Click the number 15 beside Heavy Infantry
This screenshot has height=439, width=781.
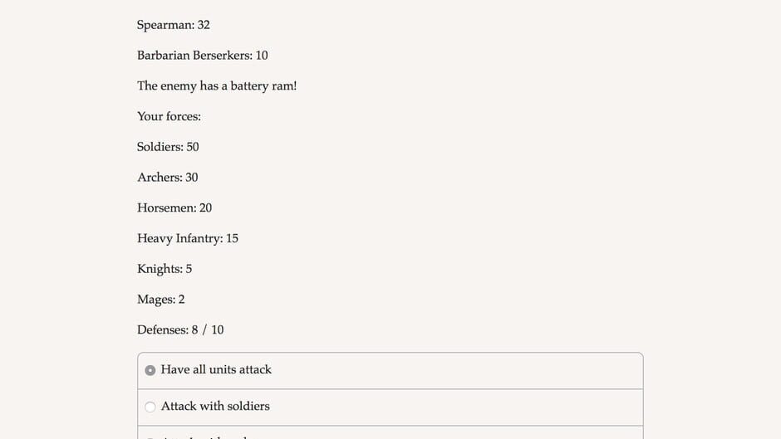tap(232, 238)
